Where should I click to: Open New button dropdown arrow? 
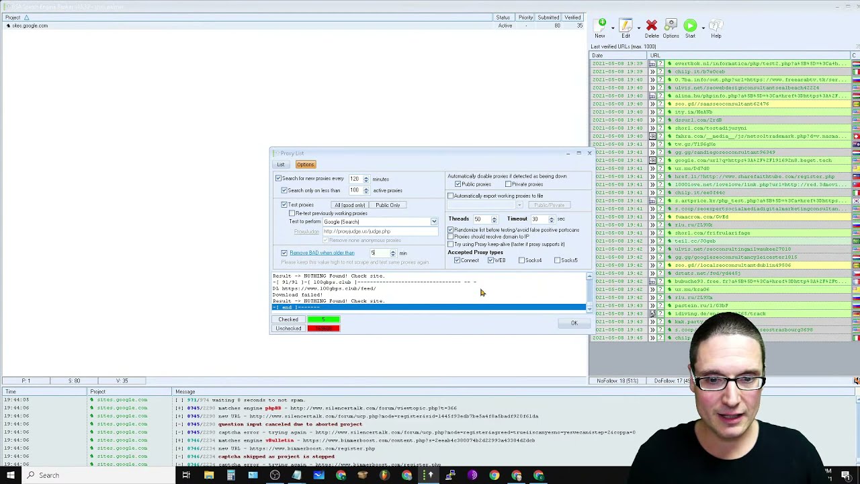click(613, 28)
